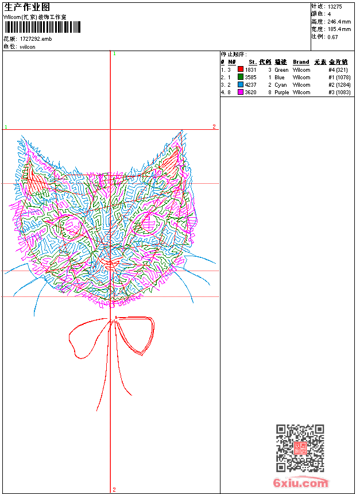Click the cat's left red ear
356x494 pixels.
[34, 179]
